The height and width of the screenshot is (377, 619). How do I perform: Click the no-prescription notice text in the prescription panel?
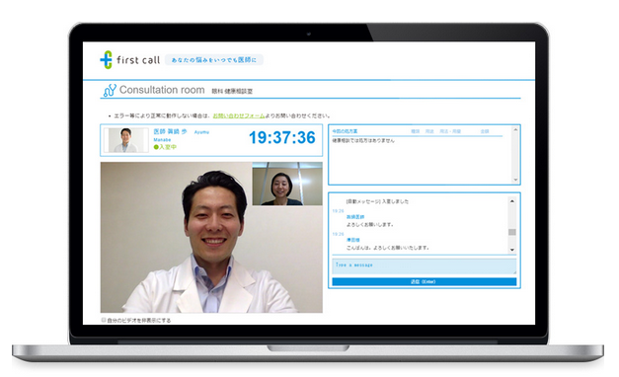coord(363,140)
